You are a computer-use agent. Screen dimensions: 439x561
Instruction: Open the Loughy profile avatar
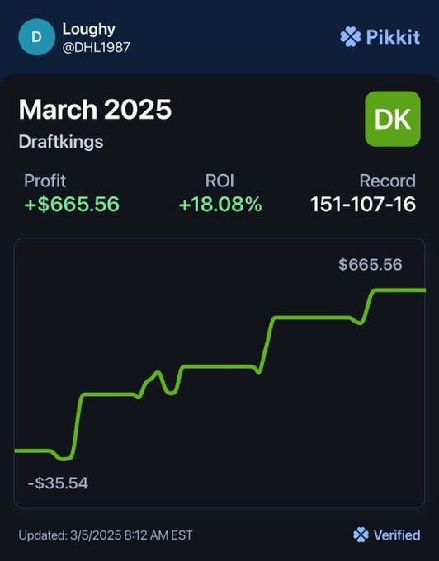click(36, 37)
